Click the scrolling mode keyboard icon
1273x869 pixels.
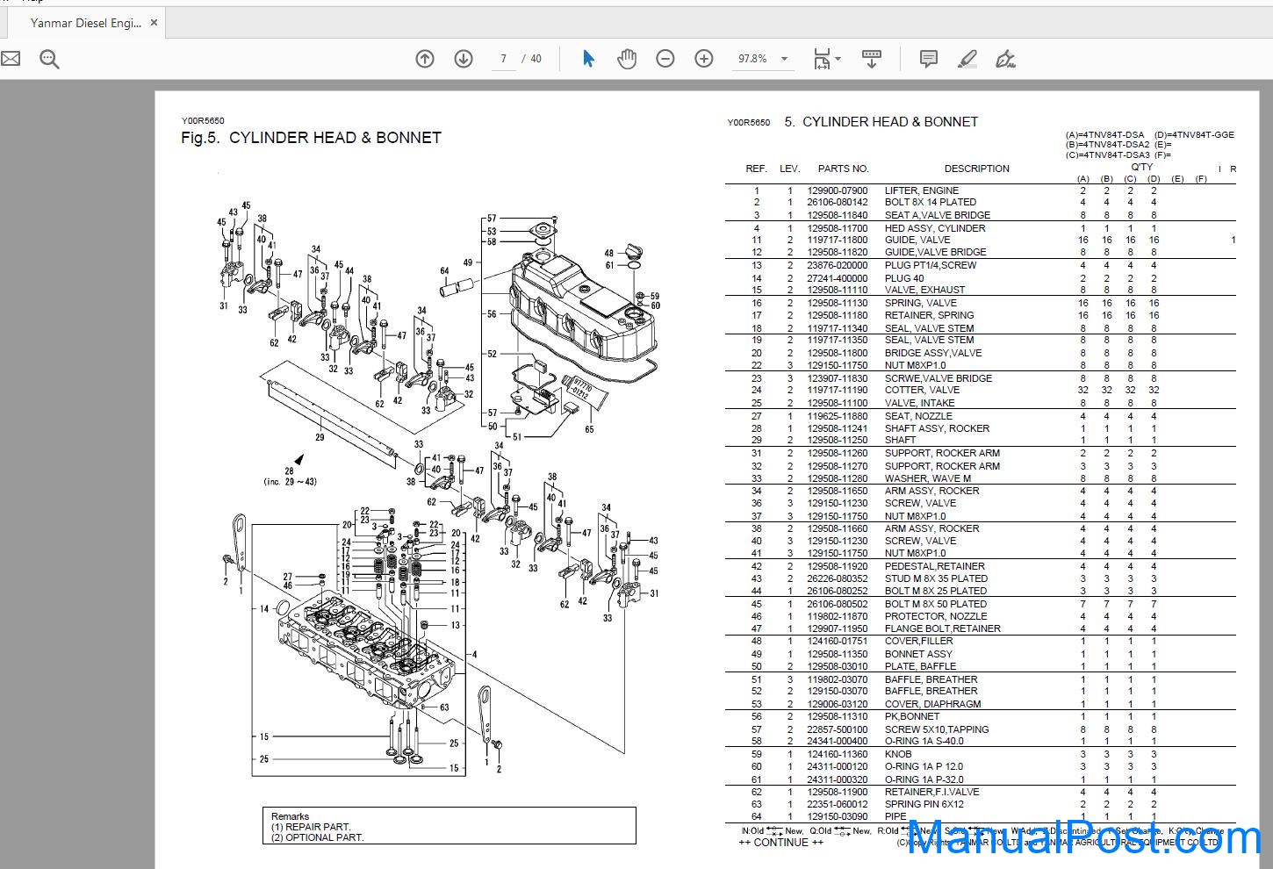(872, 59)
